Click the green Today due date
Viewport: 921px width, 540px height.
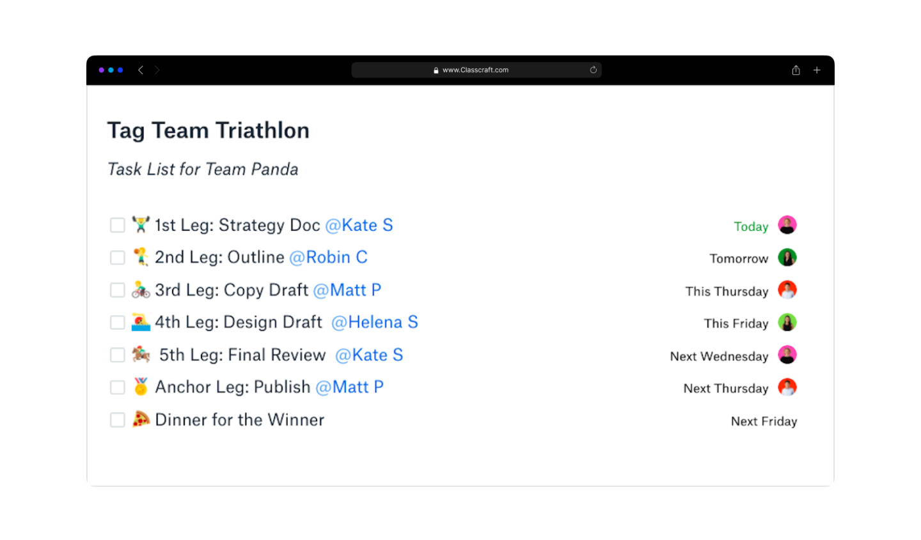(x=751, y=226)
